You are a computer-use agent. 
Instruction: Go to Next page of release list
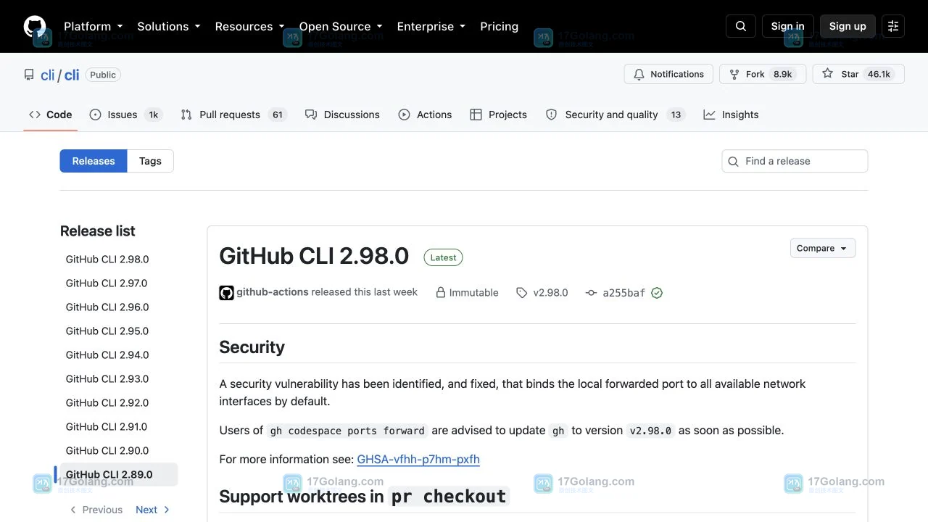click(153, 510)
